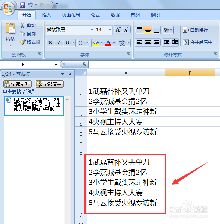This screenshot has height=224, width=220.
Task: Open the borders dropdown arrow
Action: point(87,42)
